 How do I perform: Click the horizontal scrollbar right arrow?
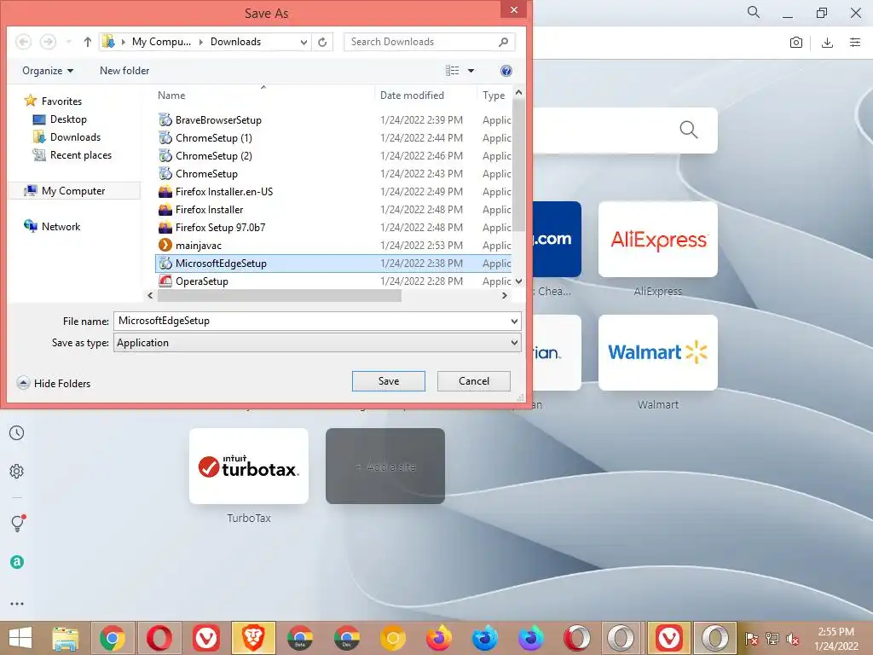coord(505,296)
